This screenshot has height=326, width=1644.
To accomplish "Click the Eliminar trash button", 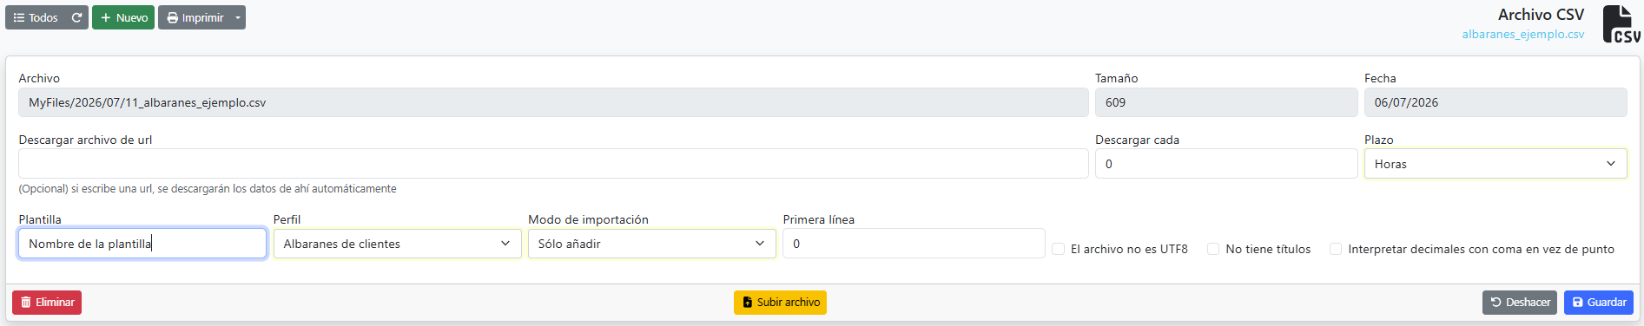I will tap(47, 303).
